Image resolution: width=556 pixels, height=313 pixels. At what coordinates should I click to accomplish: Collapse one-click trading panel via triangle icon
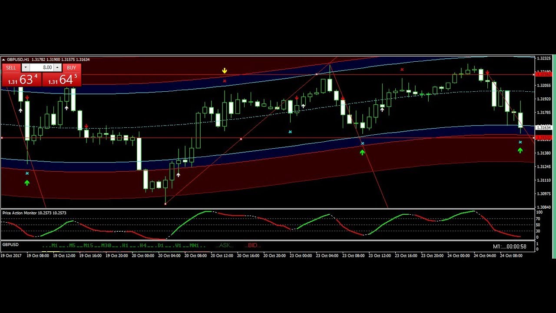(3, 60)
